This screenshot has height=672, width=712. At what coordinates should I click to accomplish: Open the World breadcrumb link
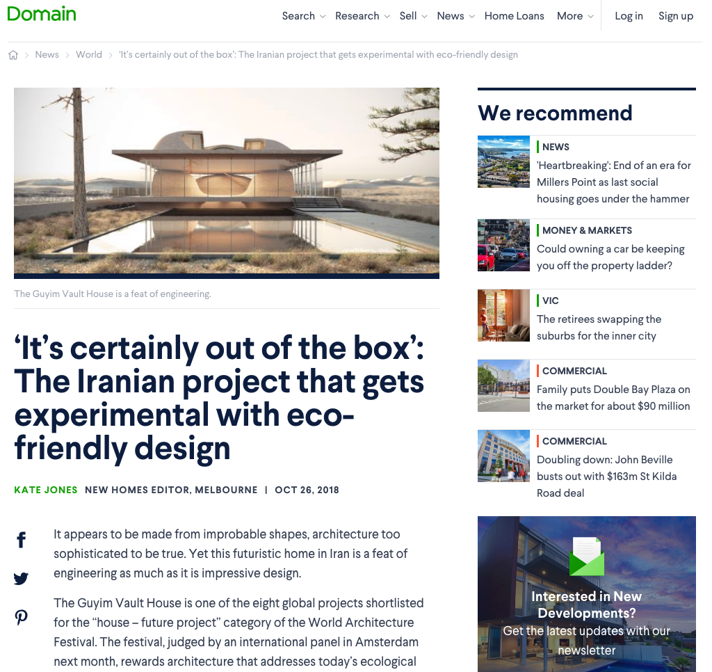pos(89,55)
